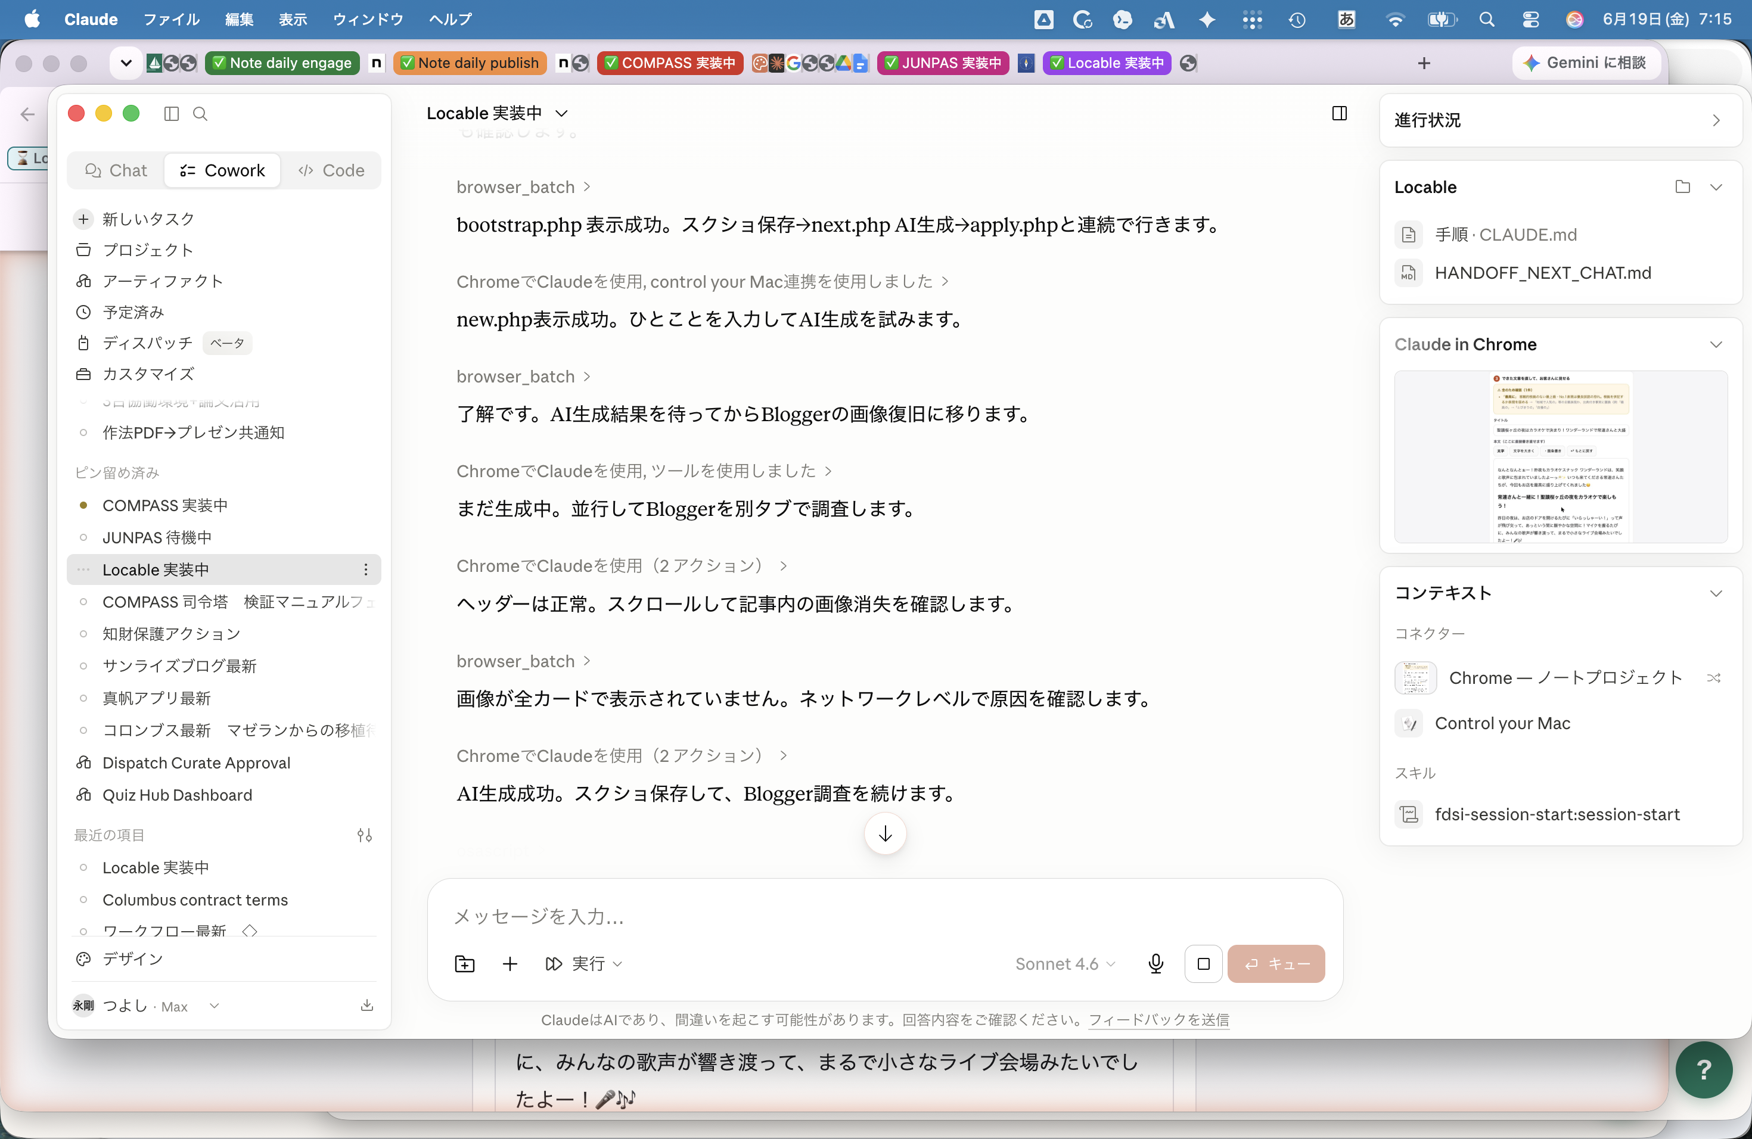The width and height of the screenshot is (1752, 1139).
Task: Select the COMPASS 実装中 browser tab
Action: (670, 63)
